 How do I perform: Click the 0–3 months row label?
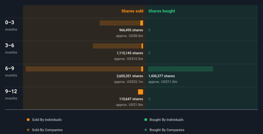tap(11, 26)
